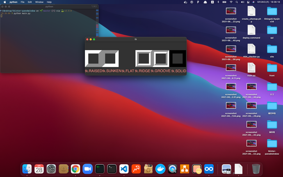The image size is (283, 177).
Task: Click the python terminal window title bar
Action: pyautogui.click(x=49, y=7)
